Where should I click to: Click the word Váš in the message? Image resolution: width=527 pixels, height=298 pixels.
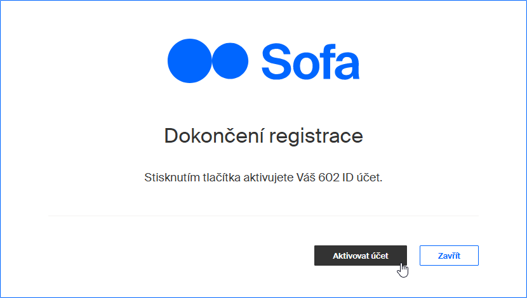click(306, 176)
